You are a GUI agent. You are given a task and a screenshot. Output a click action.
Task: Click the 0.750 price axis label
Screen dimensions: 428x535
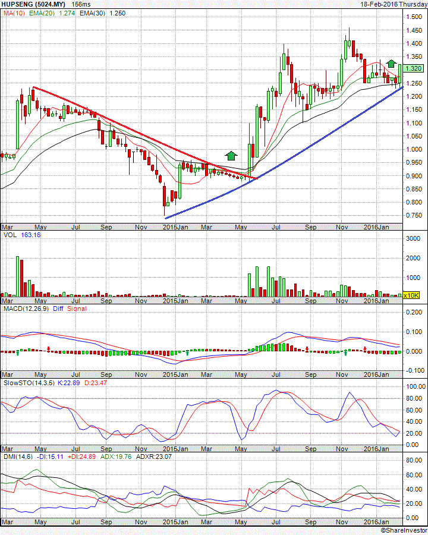pos(414,215)
